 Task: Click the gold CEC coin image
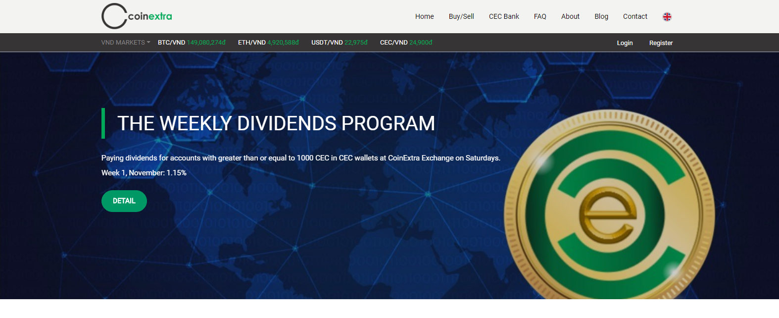tap(609, 205)
